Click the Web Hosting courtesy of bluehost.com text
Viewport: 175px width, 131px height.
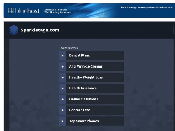(x=147, y=8)
